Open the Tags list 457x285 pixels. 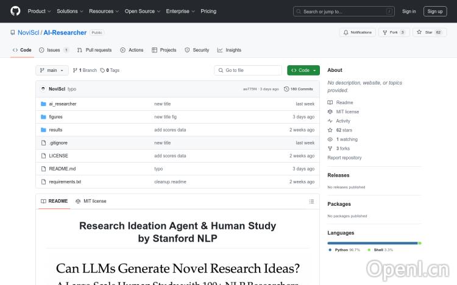[110, 71]
